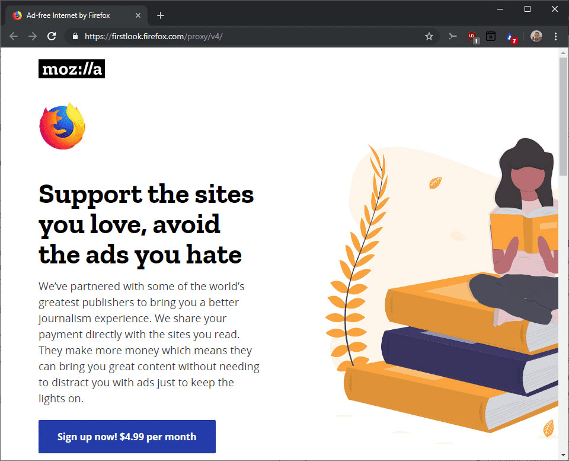Click the gray branching-arrow extension icon
Viewport: 569px width, 461px height.
tap(452, 36)
